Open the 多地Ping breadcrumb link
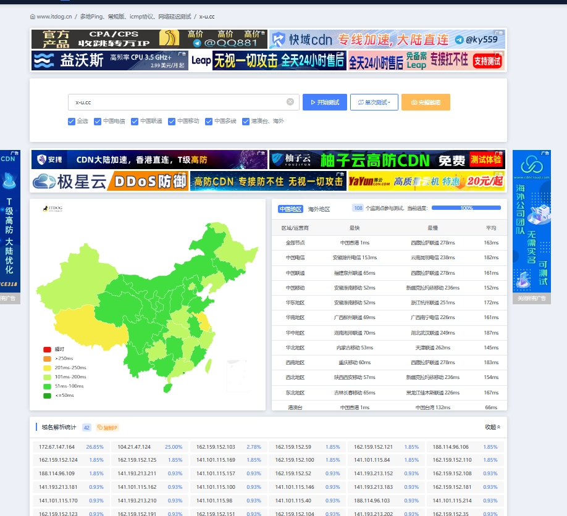 coord(136,17)
